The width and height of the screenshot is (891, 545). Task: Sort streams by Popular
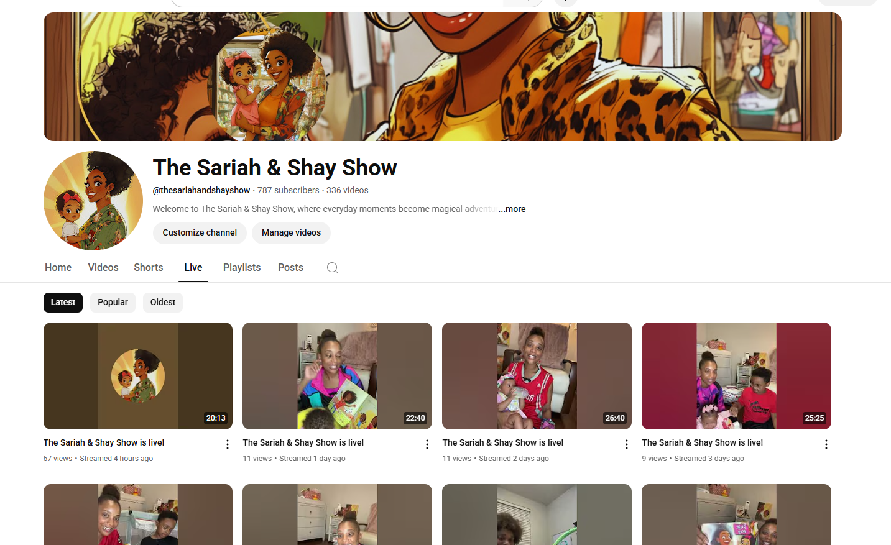click(113, 303)
